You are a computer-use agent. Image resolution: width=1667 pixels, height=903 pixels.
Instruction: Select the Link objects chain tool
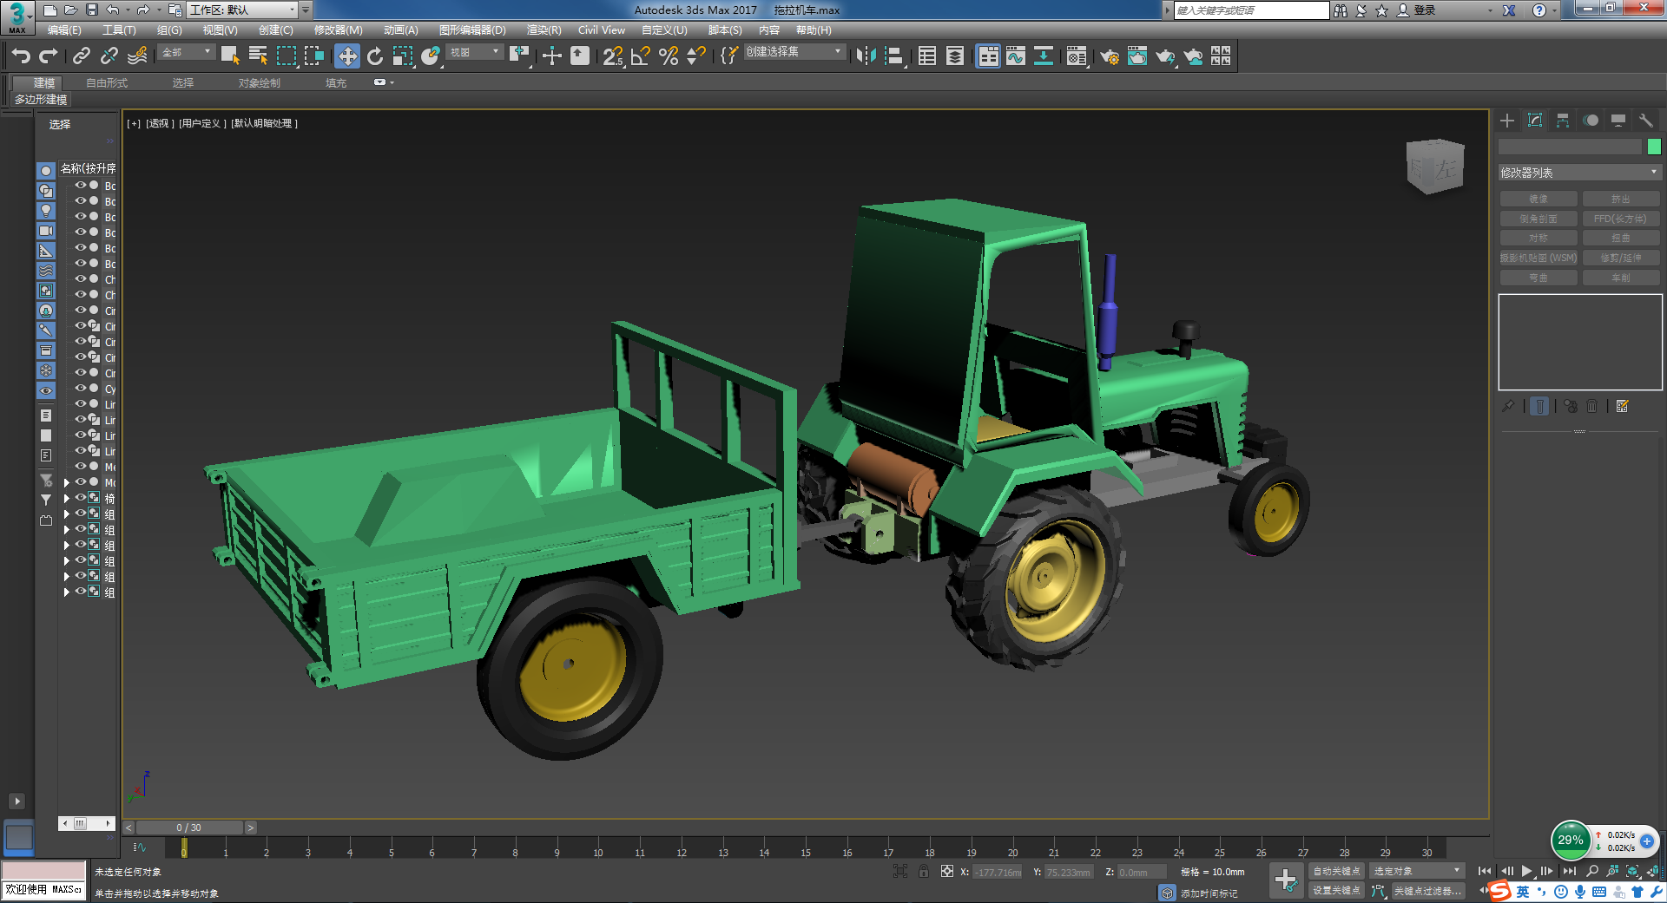pos(82,56)
